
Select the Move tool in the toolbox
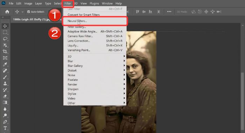click(5, 26)
